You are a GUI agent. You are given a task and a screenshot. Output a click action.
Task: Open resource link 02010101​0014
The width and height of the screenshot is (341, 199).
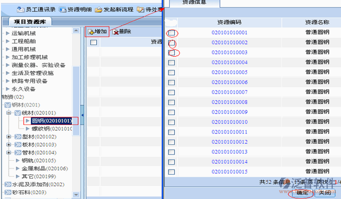click(229, 162)
